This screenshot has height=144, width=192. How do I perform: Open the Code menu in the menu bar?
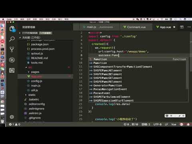[9, 19]
